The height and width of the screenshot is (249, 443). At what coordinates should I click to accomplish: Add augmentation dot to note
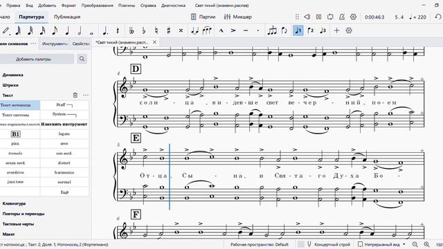click(105, 30)
